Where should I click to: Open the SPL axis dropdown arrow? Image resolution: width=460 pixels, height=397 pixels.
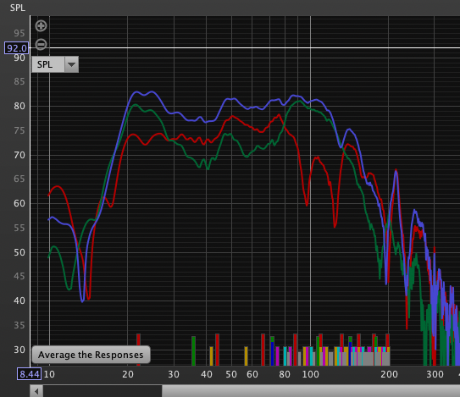pos(71,64)
